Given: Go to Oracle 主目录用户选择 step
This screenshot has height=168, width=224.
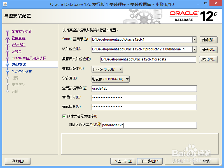Looking at the screenshot, I should (29, 58).
